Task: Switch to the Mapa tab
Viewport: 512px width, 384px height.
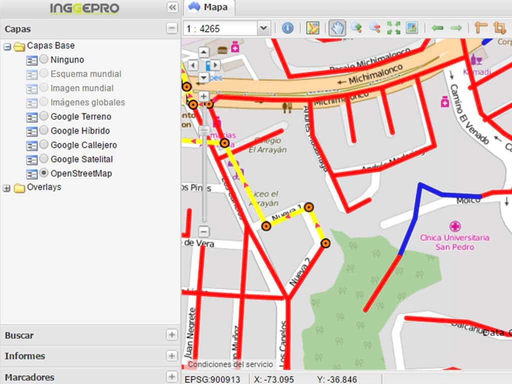Action: point(209,7)
